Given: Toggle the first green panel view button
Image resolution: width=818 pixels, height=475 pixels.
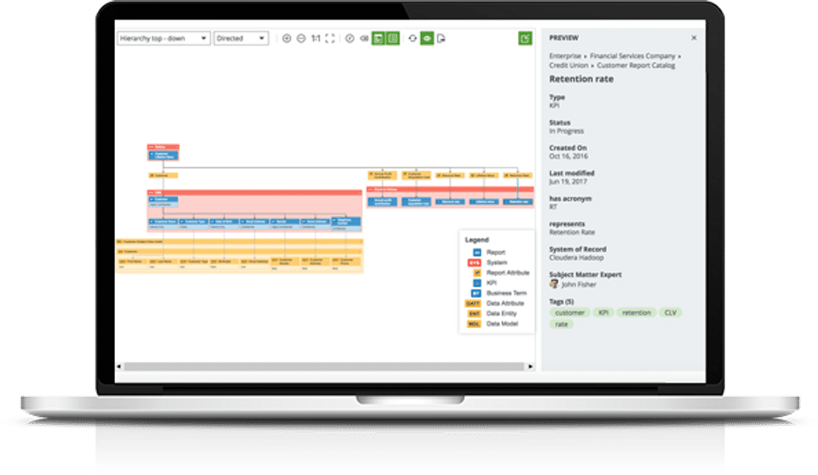Looking at the screenshot, I should [378, 38].
